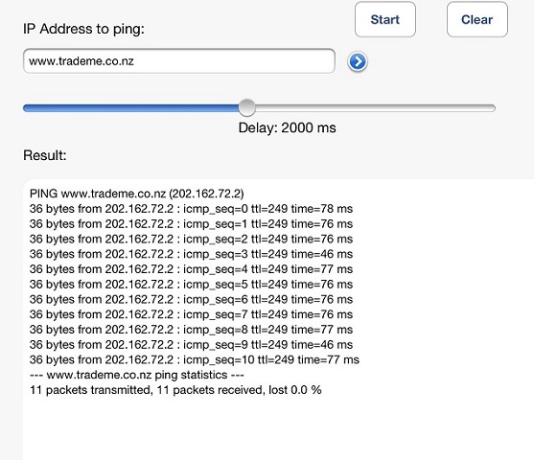Click the icmp_seq=7 result line

tap(191, 314)
